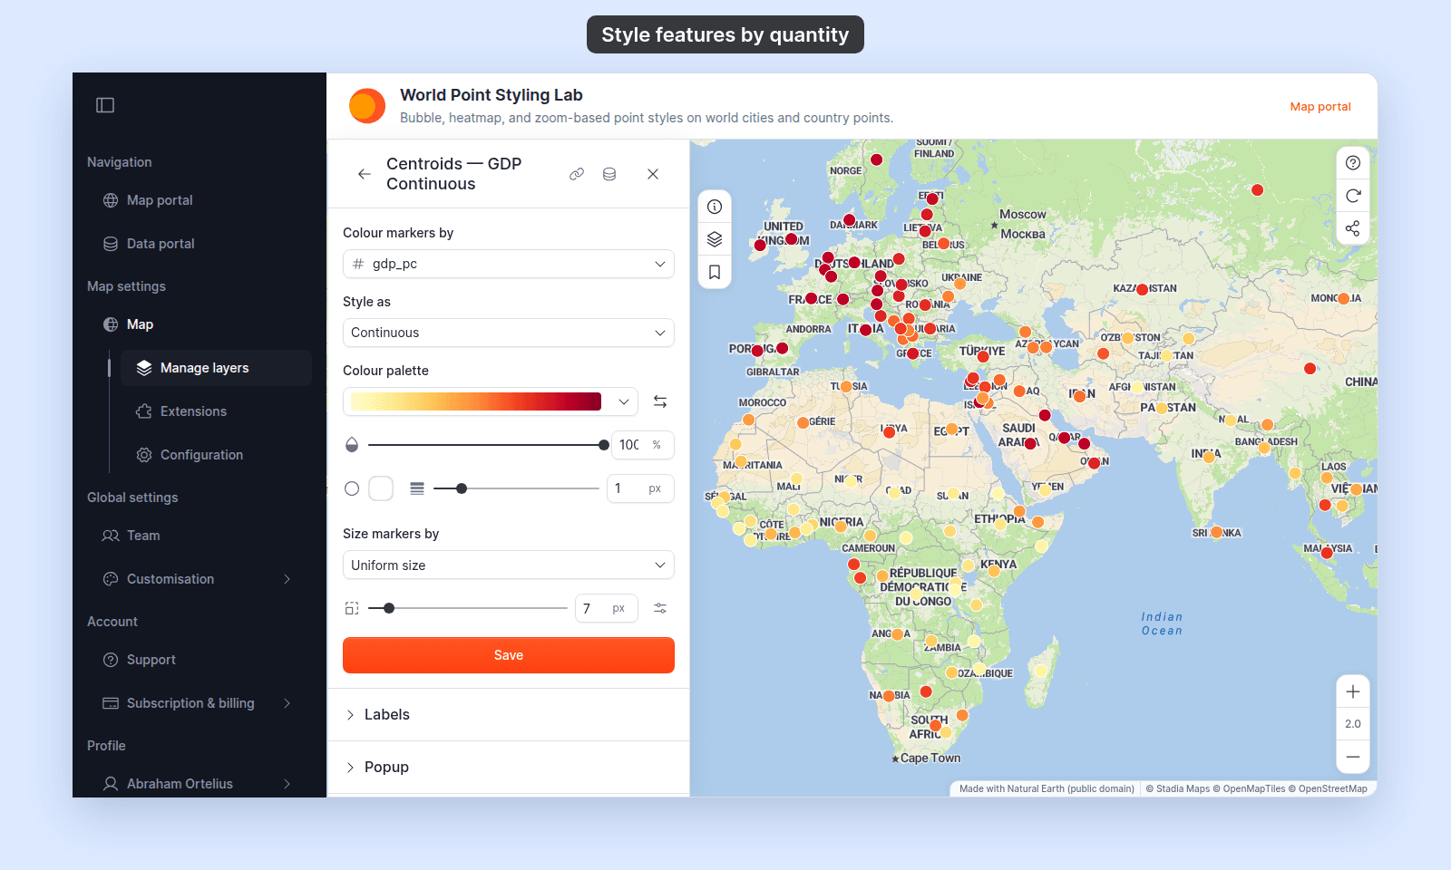Open Support in the sidebar
Image resolution: width=1451 pixels, height=870 pixels.
point(200,660)
